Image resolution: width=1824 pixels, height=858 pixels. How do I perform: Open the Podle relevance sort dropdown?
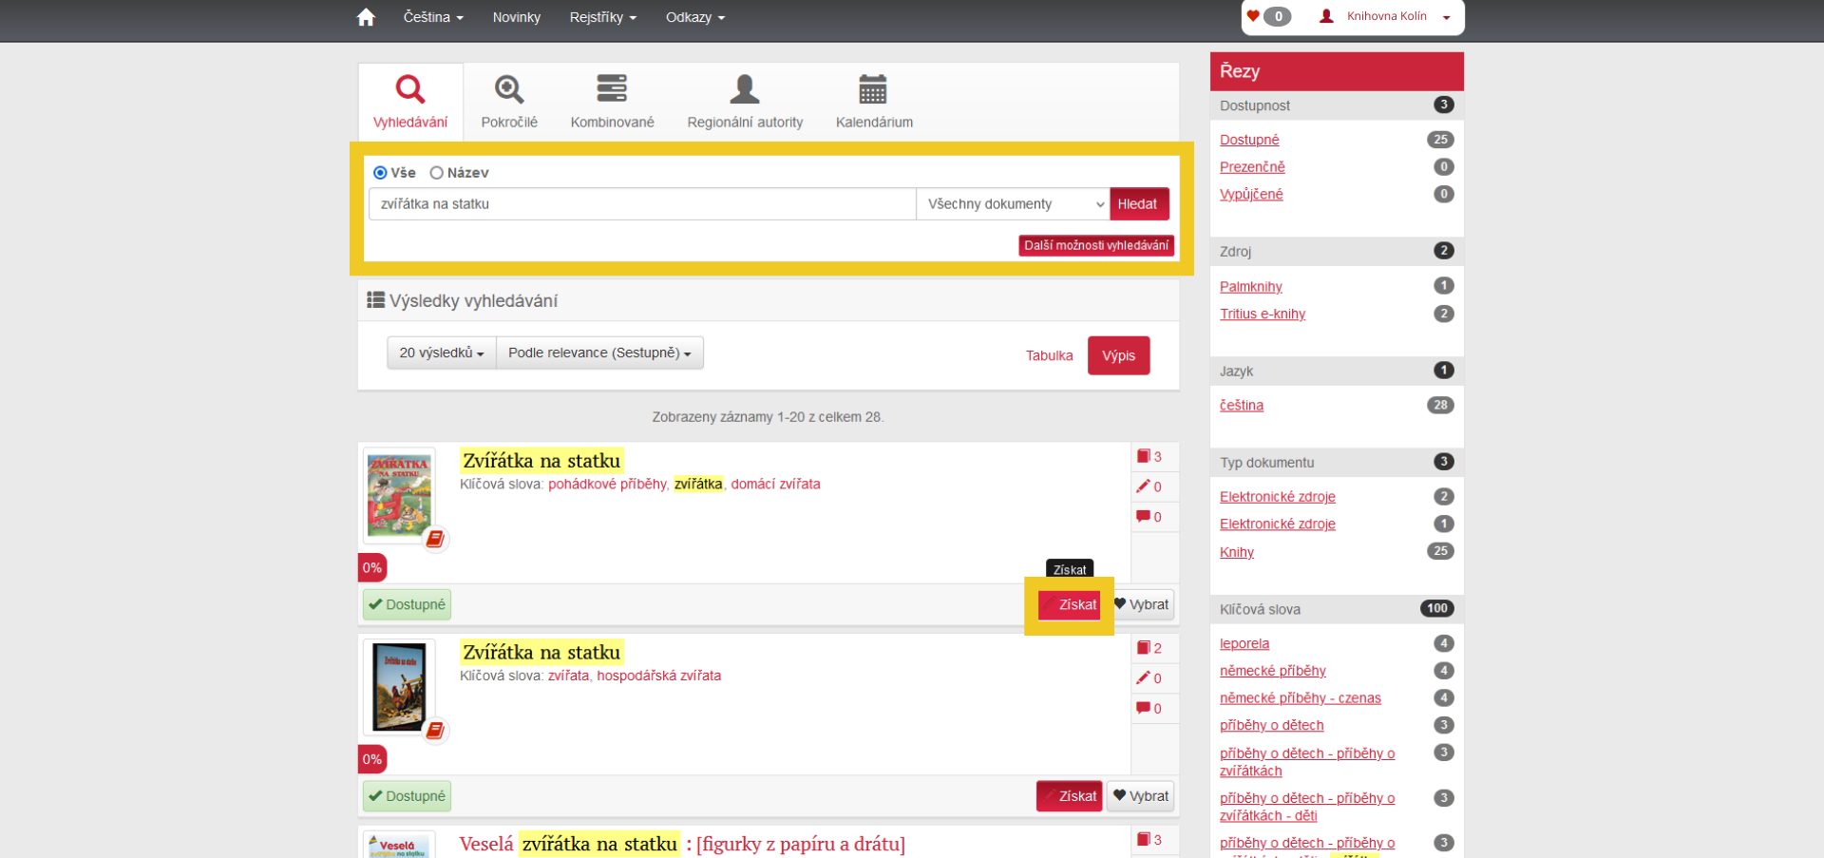[599, 353]
